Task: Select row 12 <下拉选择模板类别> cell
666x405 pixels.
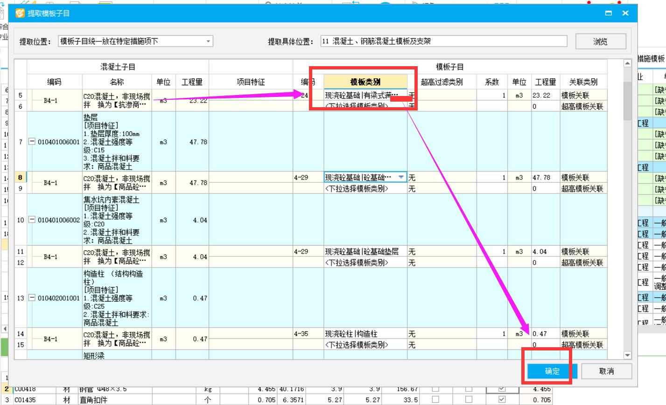Action: coord(365,262)
